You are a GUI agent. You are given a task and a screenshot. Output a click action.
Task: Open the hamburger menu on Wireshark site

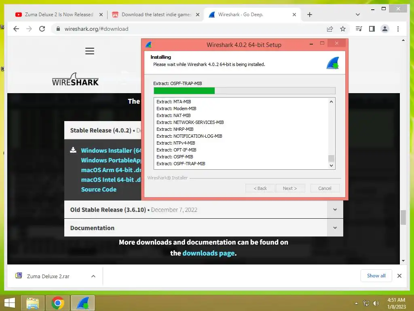point(90,51)
